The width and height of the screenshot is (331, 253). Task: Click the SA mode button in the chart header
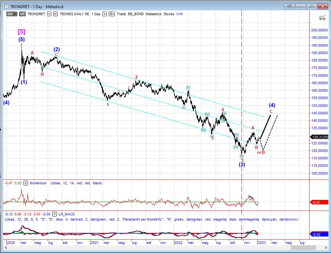click(x=10, y=14)
